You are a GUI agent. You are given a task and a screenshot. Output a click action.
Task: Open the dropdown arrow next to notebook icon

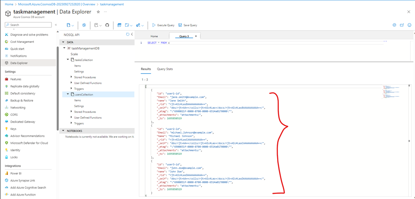coord(100,25)
